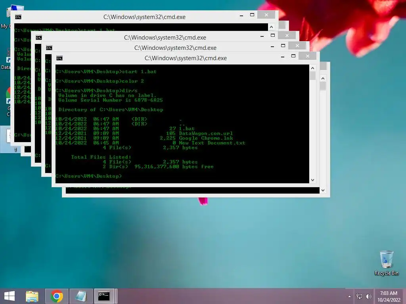Open the notepad-style app on the taskbar
The width and height of the screenshot is (406, 304).
coord(81,296)
